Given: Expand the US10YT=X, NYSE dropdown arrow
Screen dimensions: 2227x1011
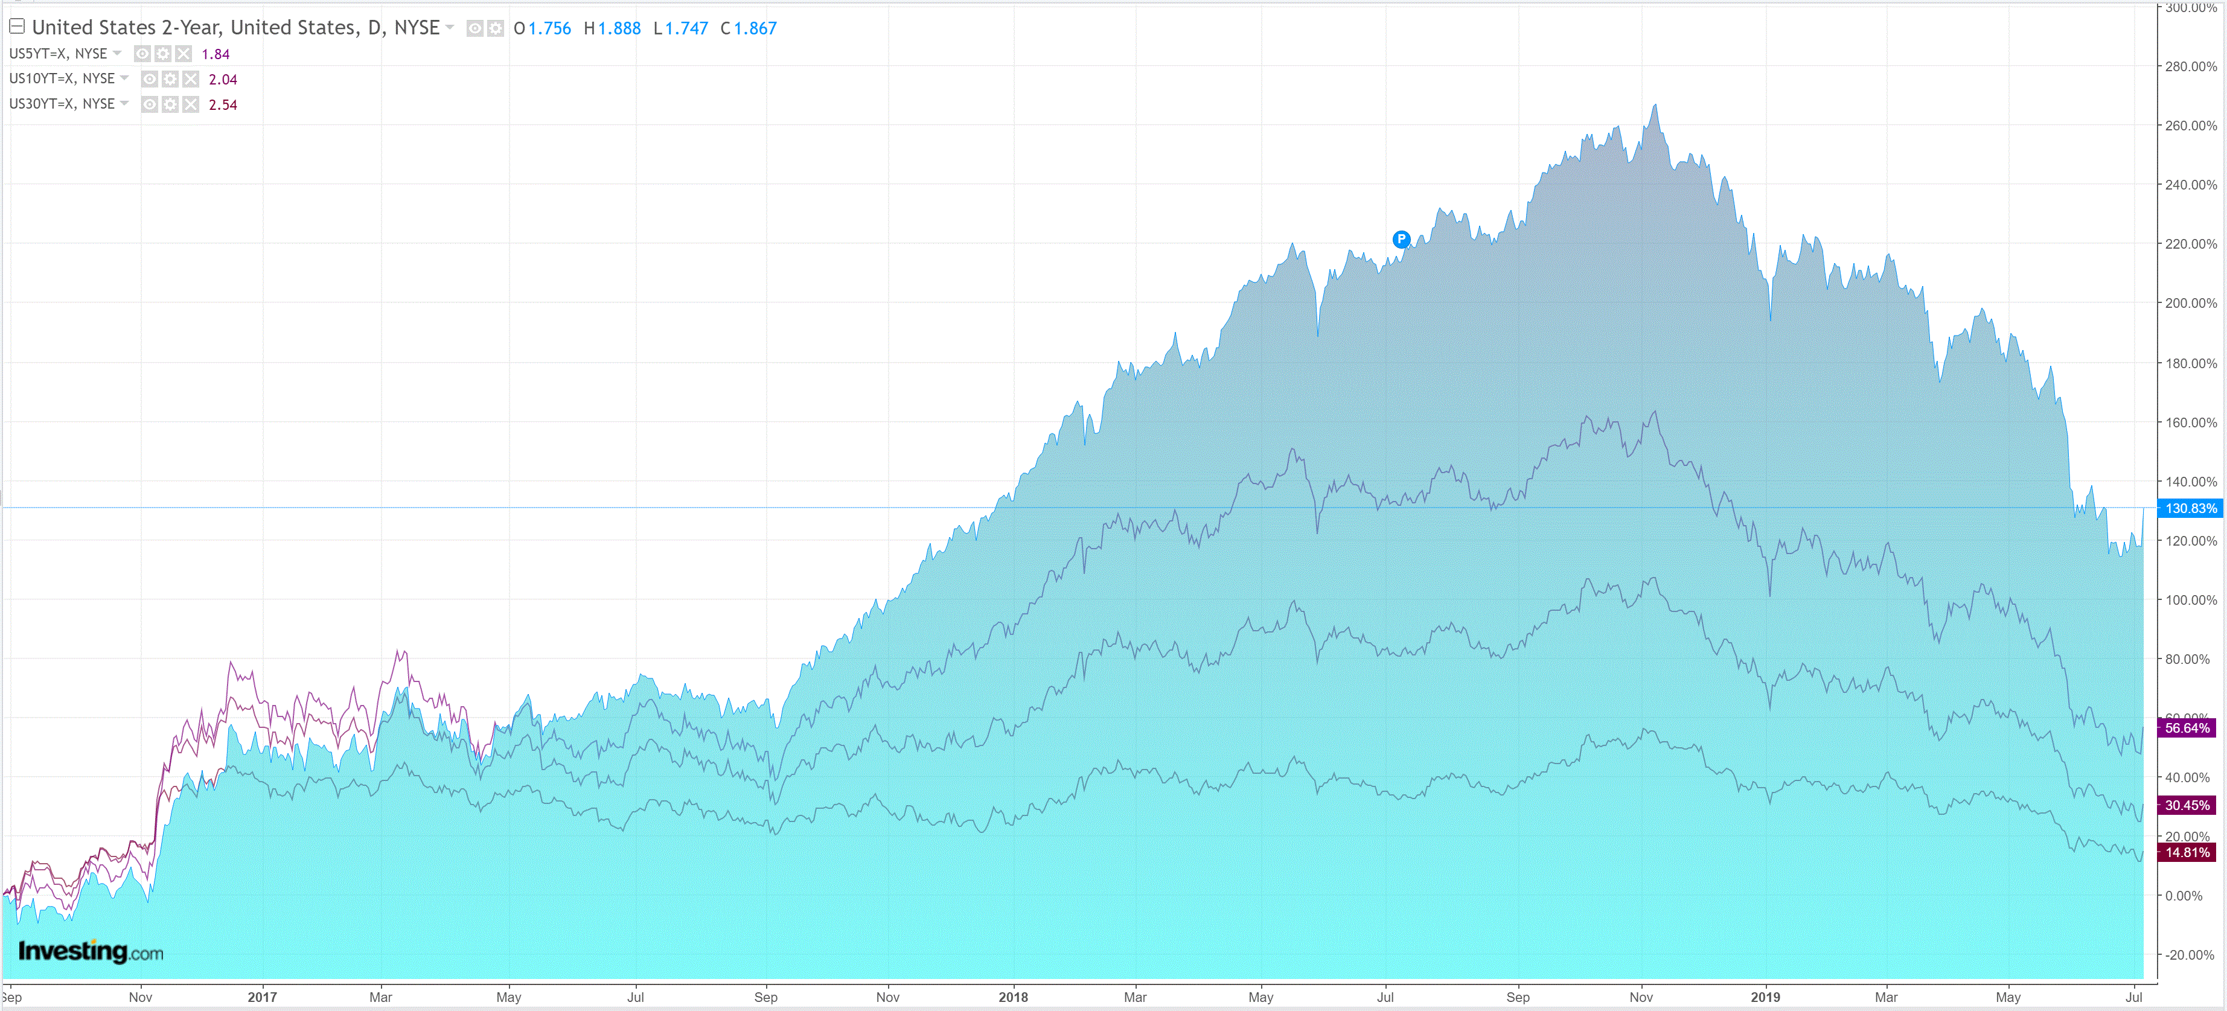Looking at the screenshot, I should pos(124,78).
